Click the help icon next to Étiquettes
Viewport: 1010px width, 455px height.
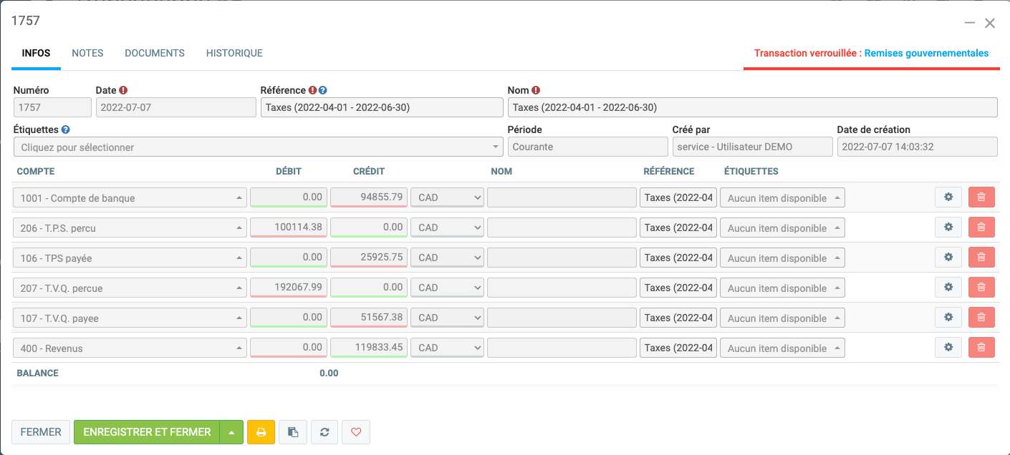tap(66, 130)
